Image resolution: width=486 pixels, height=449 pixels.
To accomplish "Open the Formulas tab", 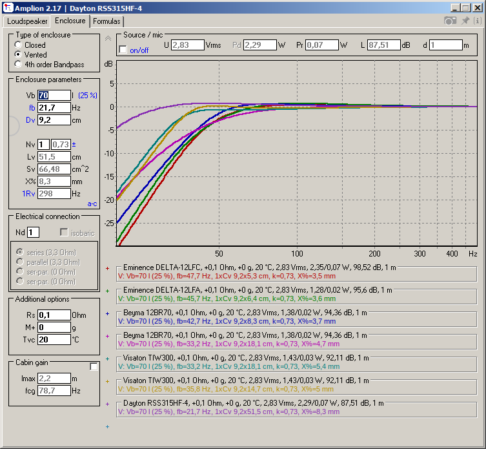I will (x=106, y=21).
